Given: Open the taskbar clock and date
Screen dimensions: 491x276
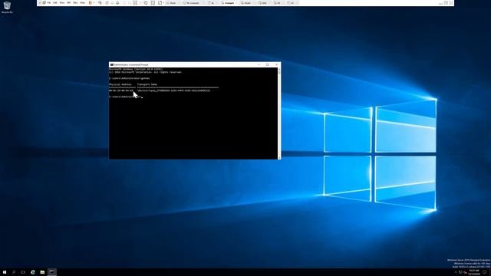Looking at the screenshot, I should coord(474,272).
